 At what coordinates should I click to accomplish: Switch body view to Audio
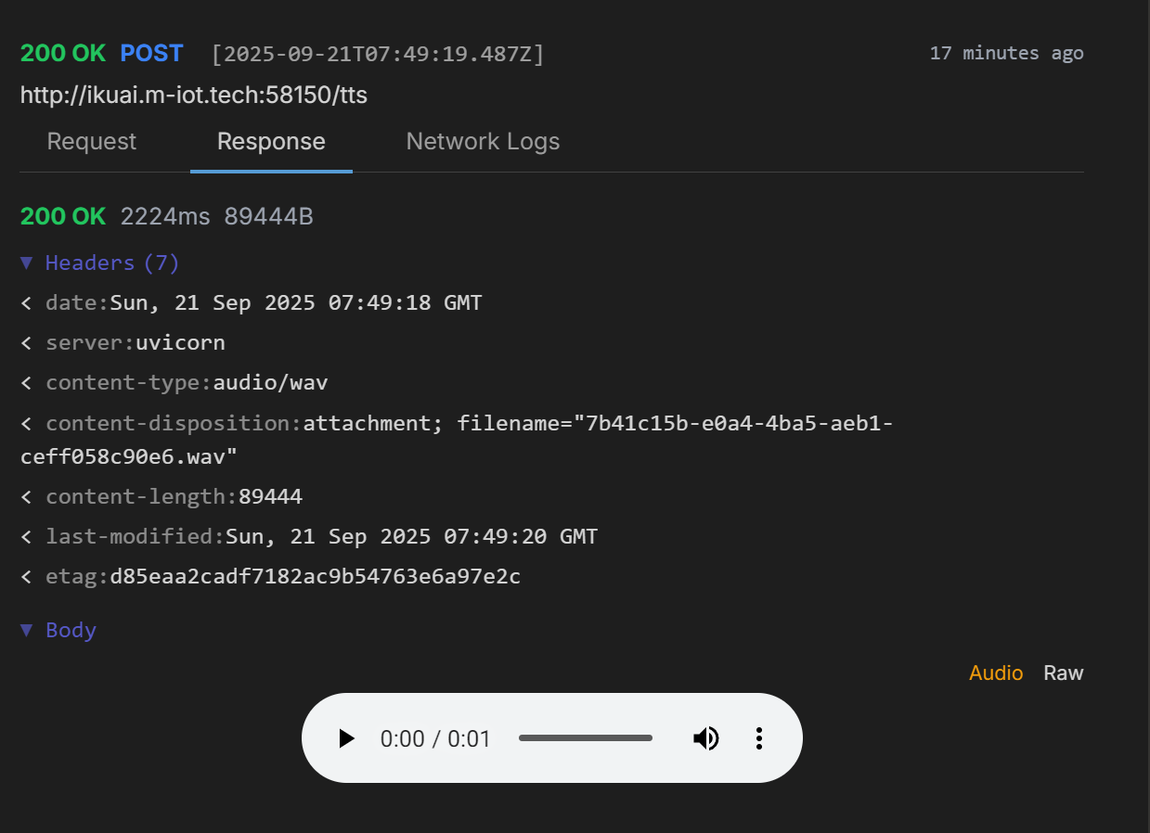[995, 673]
